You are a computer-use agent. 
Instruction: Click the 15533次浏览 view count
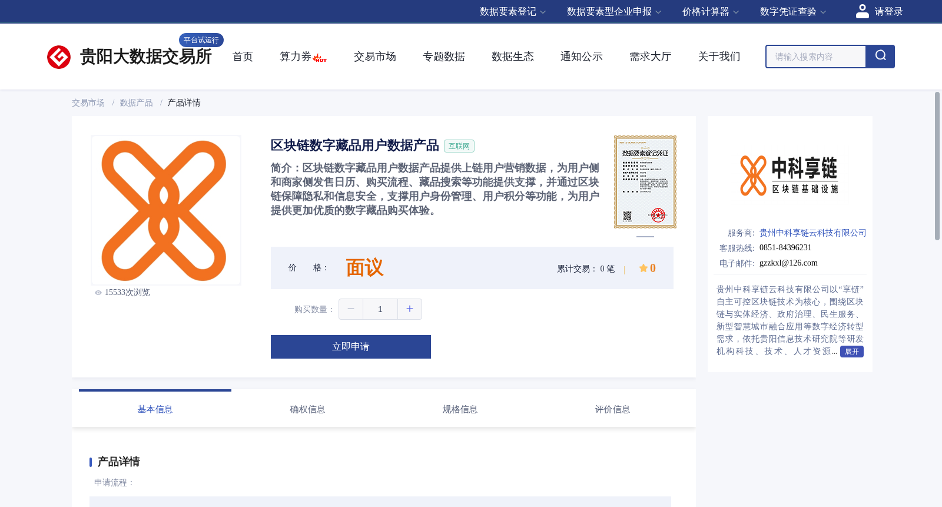[127, 293]
